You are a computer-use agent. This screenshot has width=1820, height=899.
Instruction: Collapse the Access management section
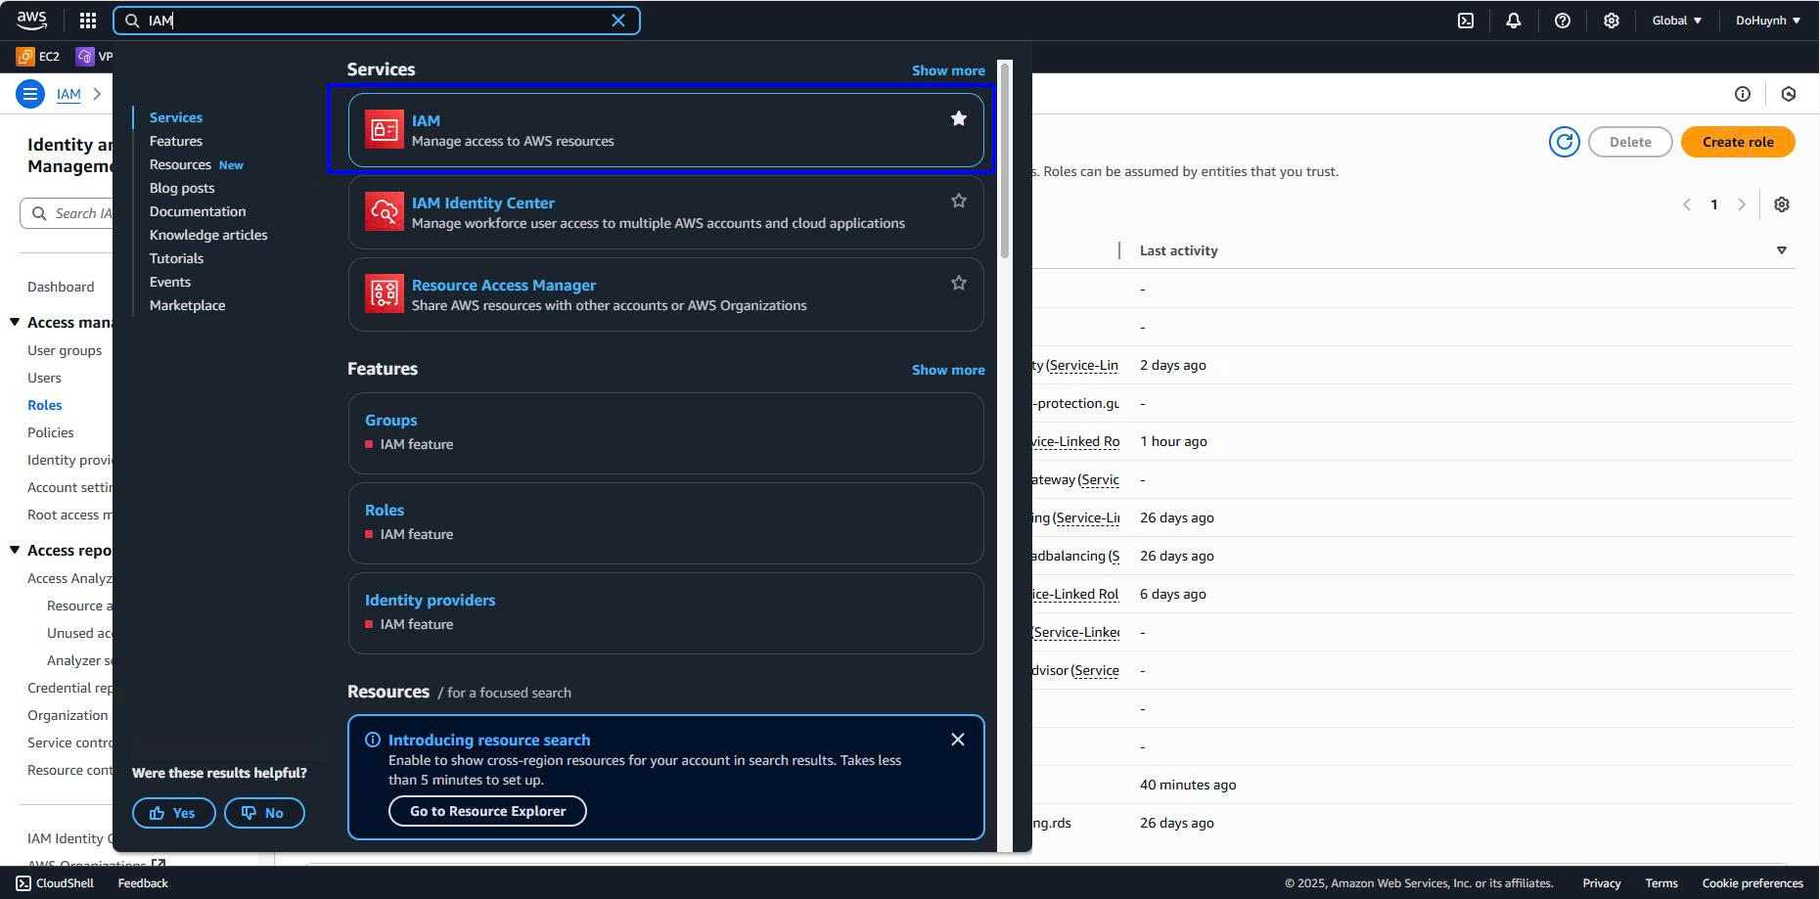pyautogui.click(x=15, y=322)
